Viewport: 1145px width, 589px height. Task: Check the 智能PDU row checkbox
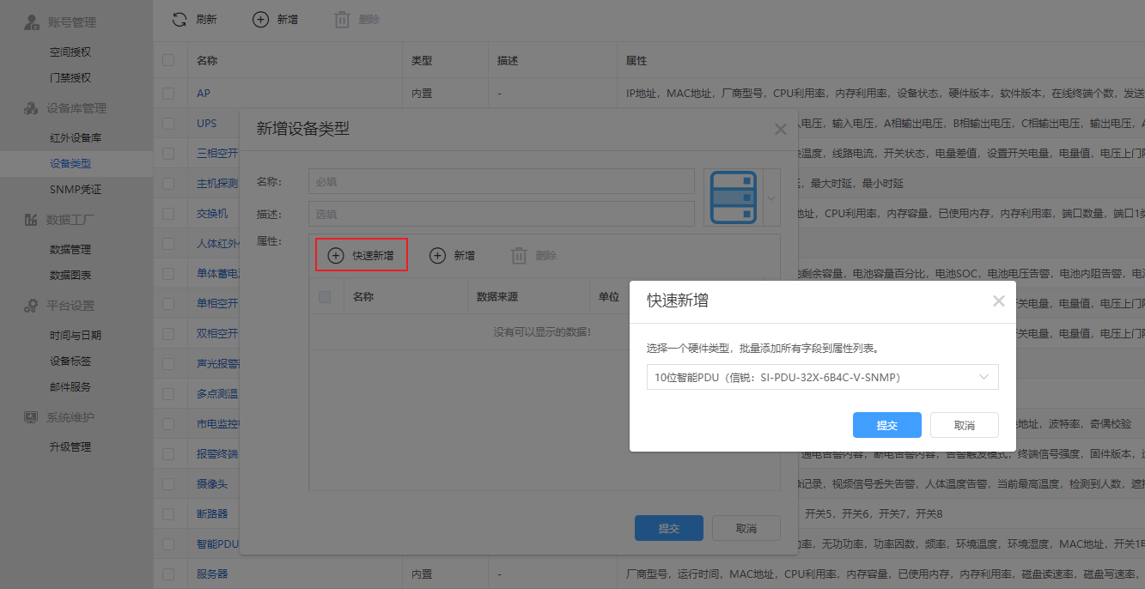click(168, 543)
